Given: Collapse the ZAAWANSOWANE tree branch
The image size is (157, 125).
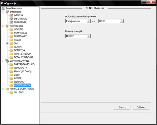Looking at the screenshot, I should pos(3,61).
